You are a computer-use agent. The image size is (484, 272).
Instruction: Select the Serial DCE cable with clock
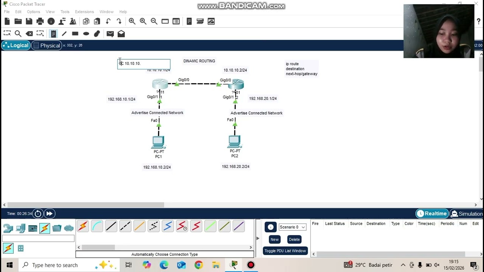pos(182,226)
